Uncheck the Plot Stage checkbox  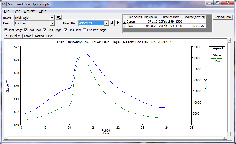6,30
